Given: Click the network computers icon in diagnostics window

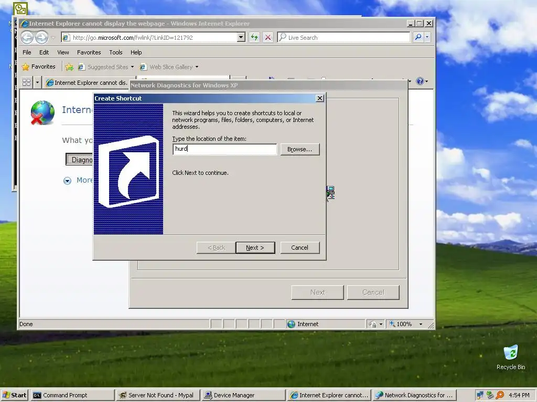Looking at the screenshot, I should pos(330,193).
